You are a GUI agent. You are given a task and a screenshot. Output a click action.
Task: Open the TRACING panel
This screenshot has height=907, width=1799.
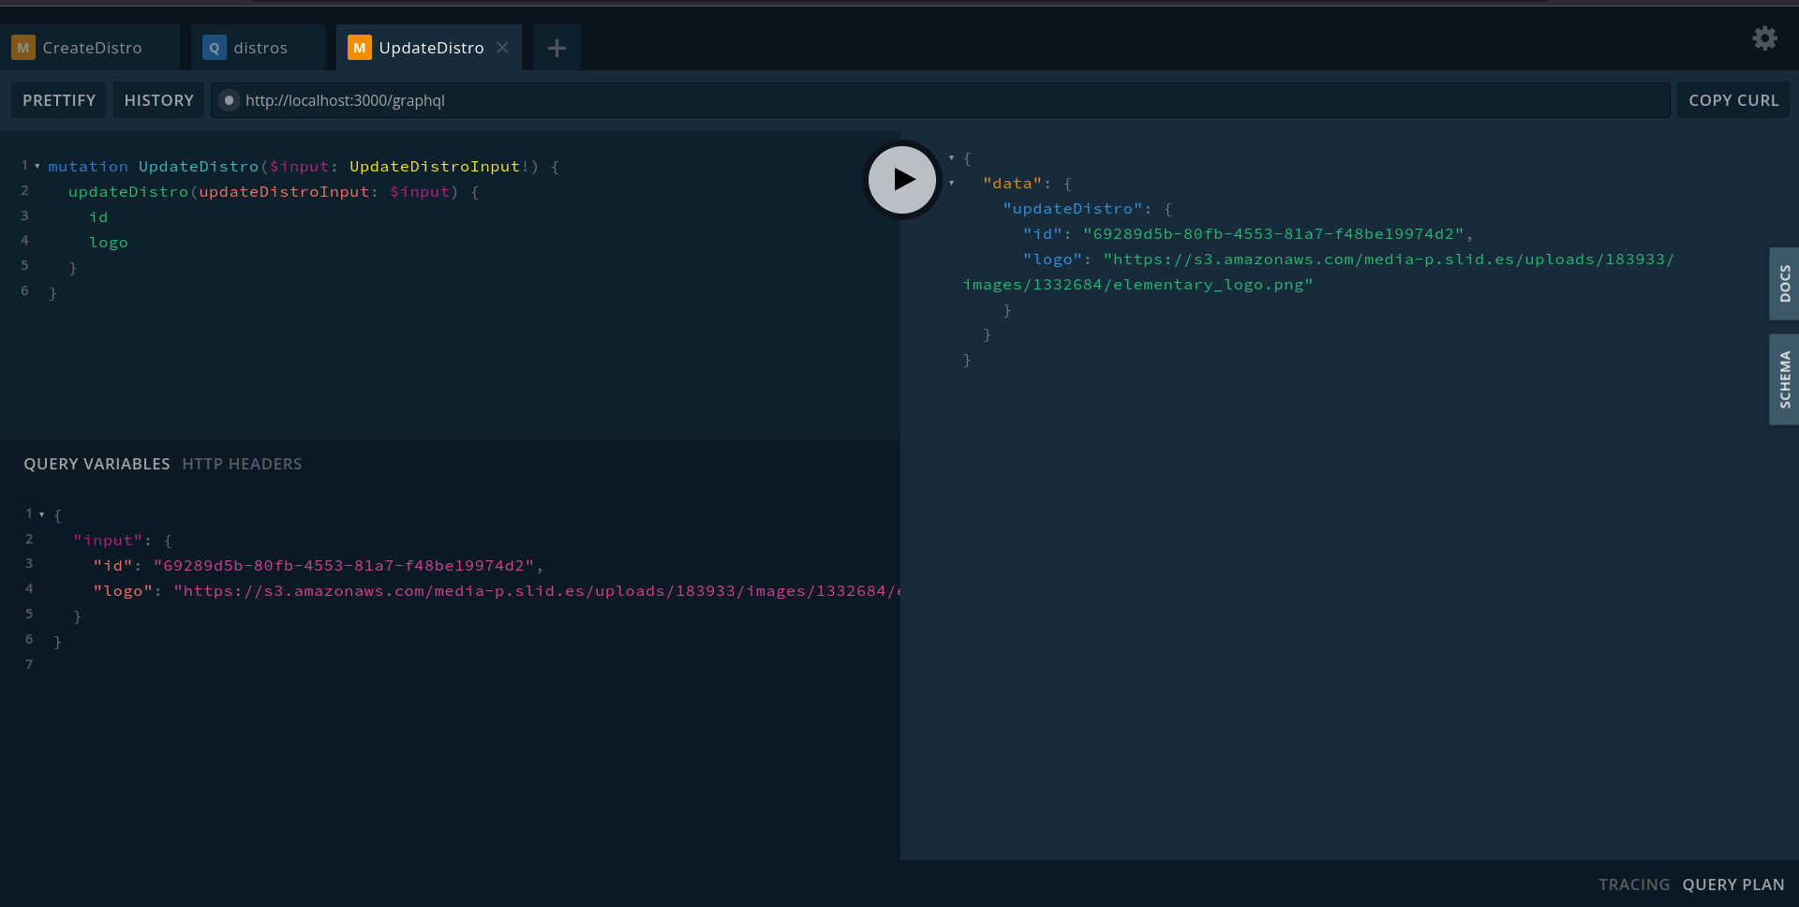tap(1634, 885)
